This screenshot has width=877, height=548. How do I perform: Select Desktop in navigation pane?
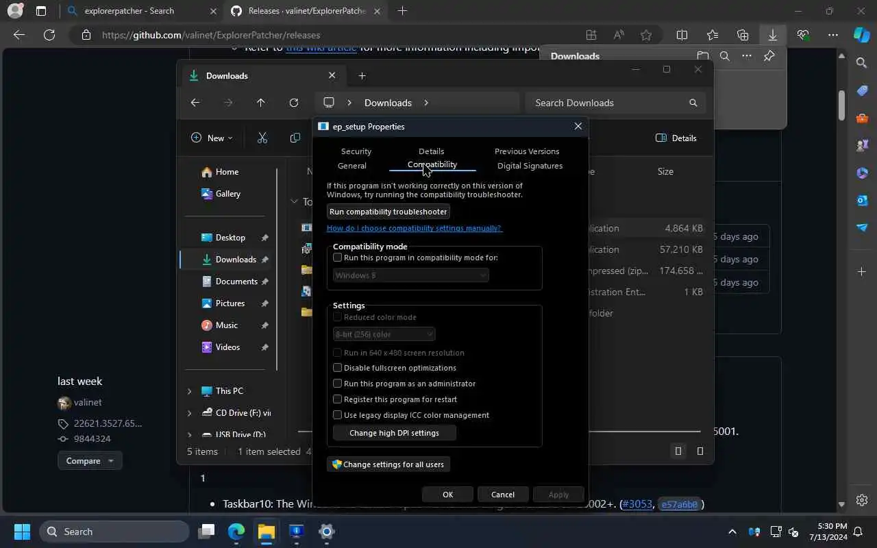pyautogui.click(x=230, y=238)
